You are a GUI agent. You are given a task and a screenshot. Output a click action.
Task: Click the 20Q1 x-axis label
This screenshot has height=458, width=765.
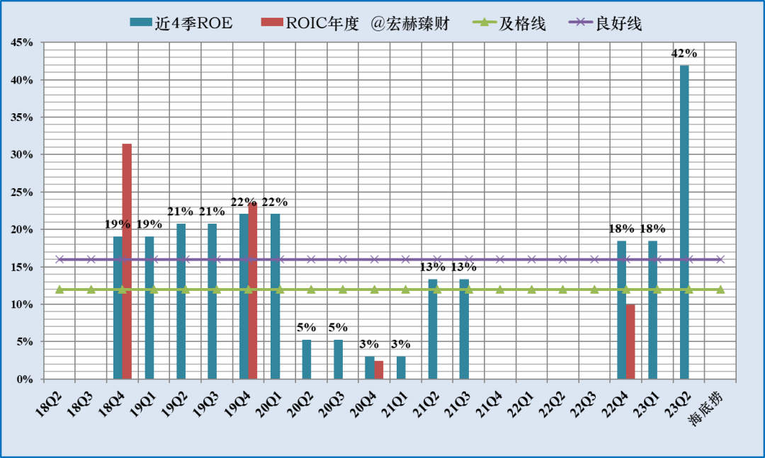[x=269, y=403]
